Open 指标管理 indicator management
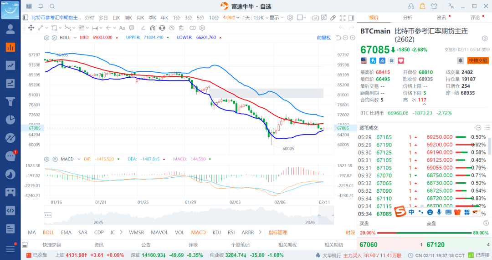The image size is (492, 260). click(x=277, y=232)
